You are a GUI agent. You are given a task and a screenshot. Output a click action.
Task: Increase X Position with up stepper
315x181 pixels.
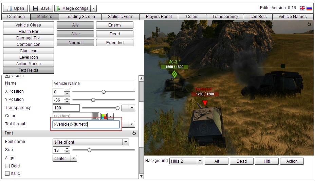(x=67, y=90)
